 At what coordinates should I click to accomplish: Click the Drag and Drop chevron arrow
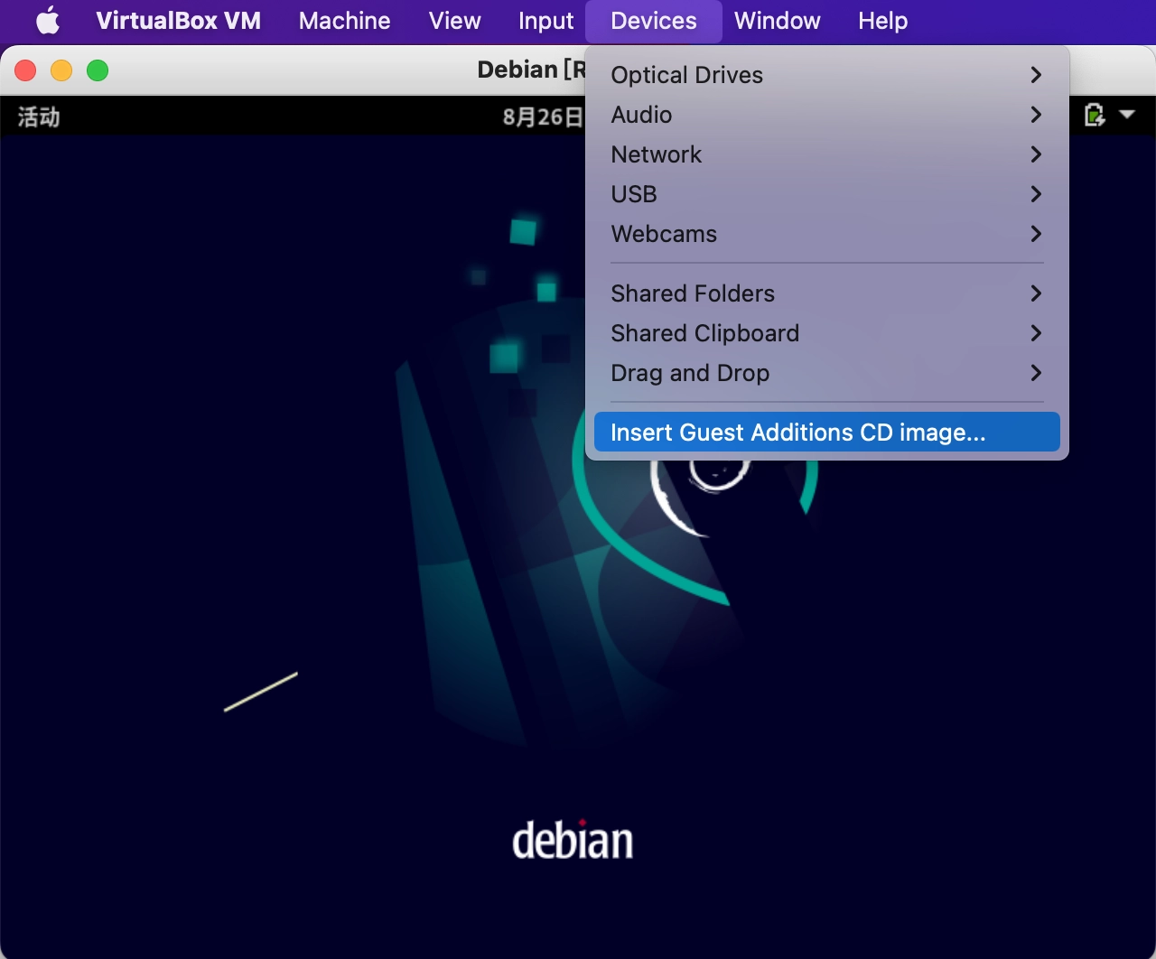(x=1036, y=373)
